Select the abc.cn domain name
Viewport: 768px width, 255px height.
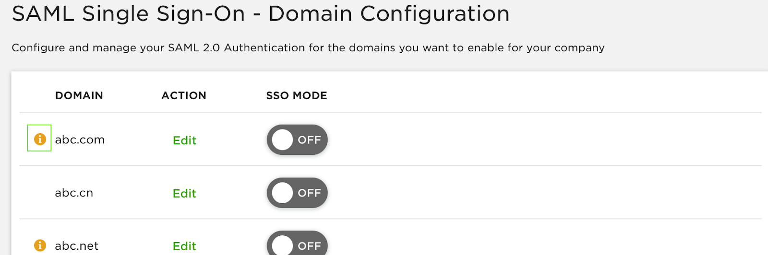click(74, 193)
